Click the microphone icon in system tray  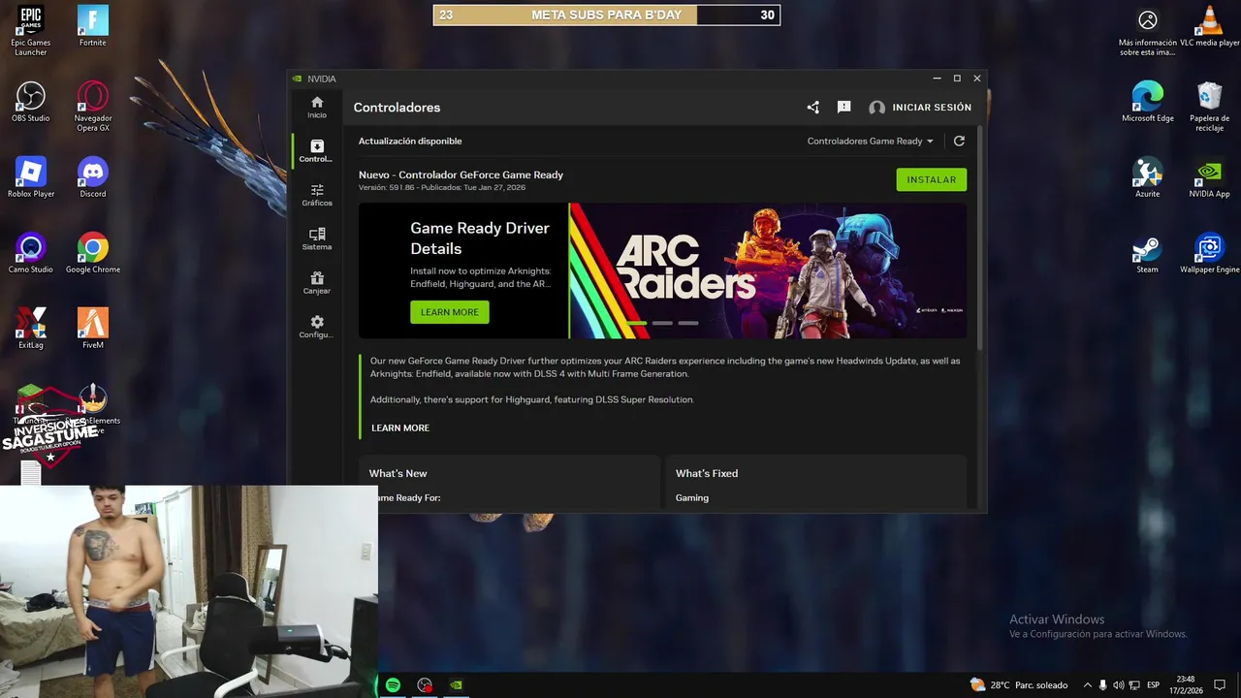pos(1102,685)
